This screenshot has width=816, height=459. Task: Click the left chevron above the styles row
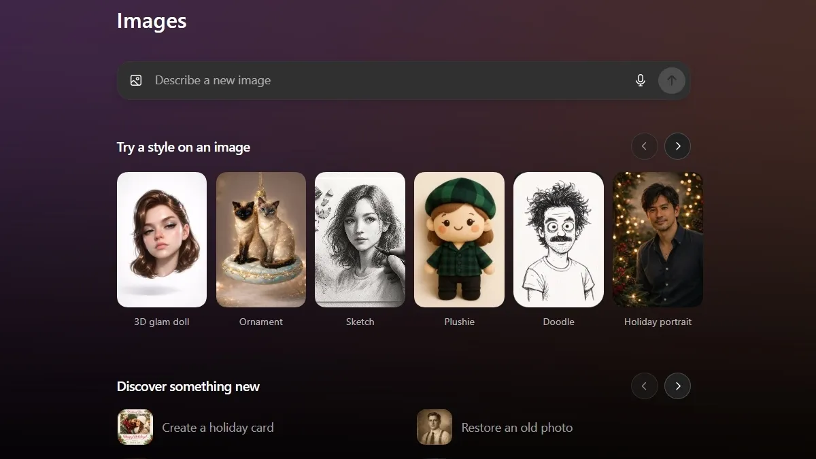[x=645, y=146]
